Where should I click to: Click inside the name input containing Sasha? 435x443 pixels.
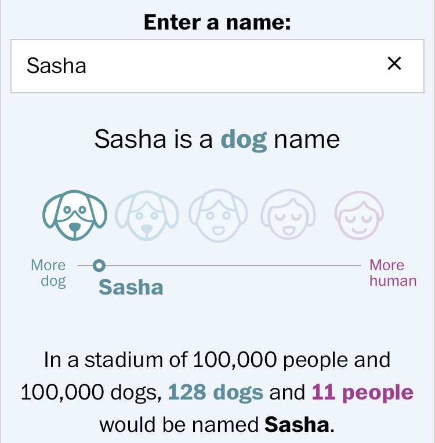(217, 66)
